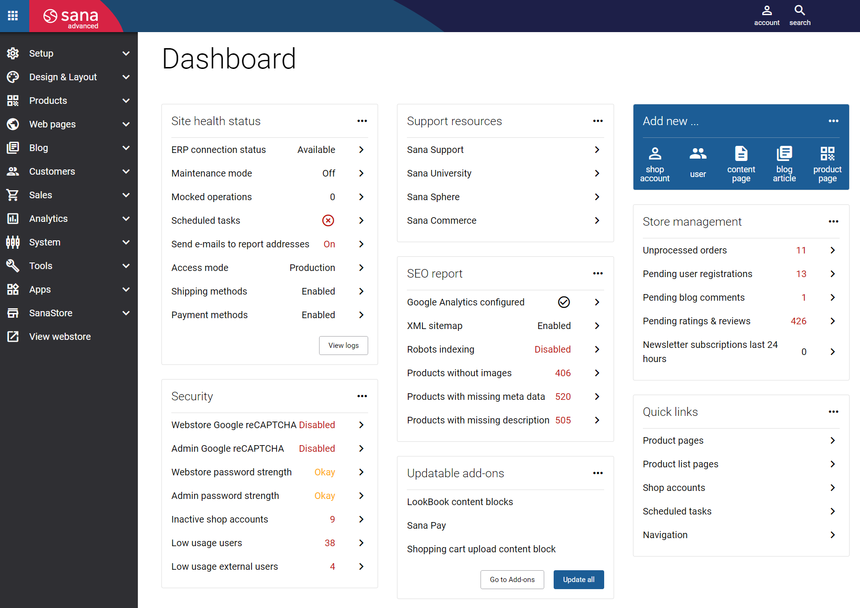Open Security panel three-dot menu

(362, 396)
